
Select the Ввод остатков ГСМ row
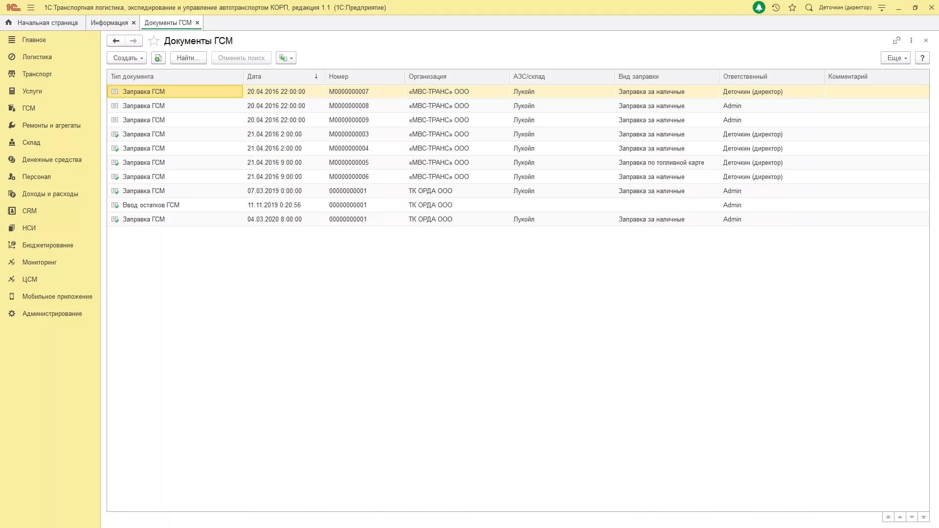tap(518, 205)
